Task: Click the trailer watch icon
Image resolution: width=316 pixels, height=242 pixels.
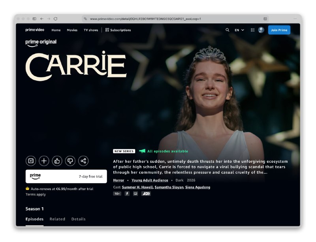Action: [x=31, y=161]
